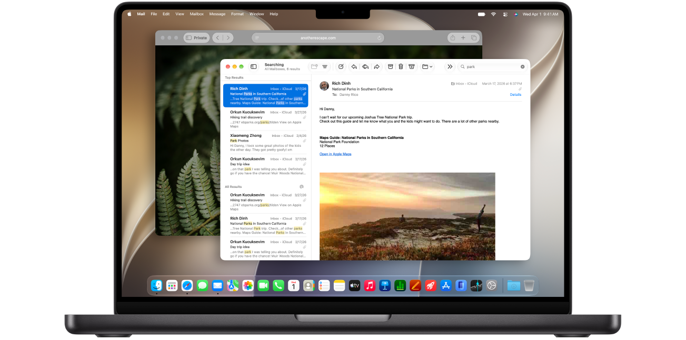Open the Trash in the Dock
The image size is (686, 340).
coord(529,285)
